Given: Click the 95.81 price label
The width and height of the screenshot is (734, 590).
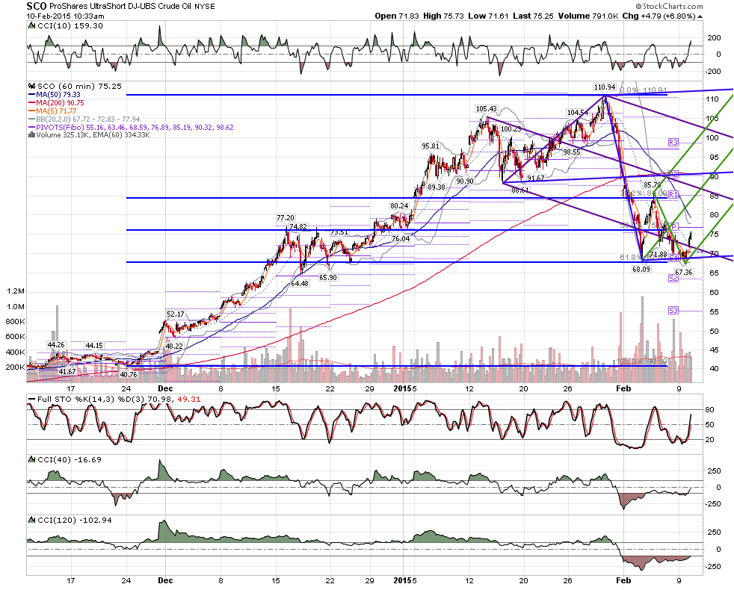Looking at the screenshot, I should tap(431, 146).
